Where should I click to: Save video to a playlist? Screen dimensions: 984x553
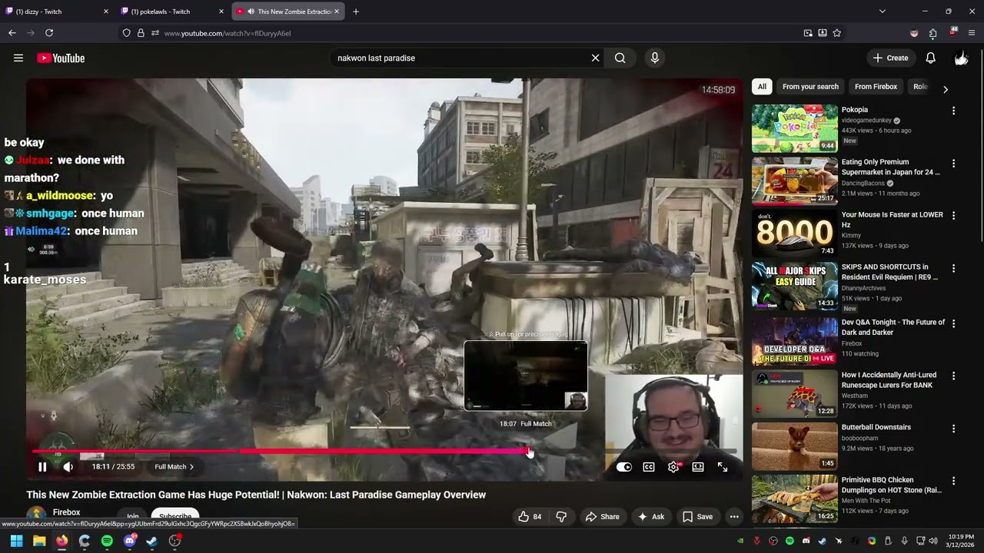coord(697,516)
